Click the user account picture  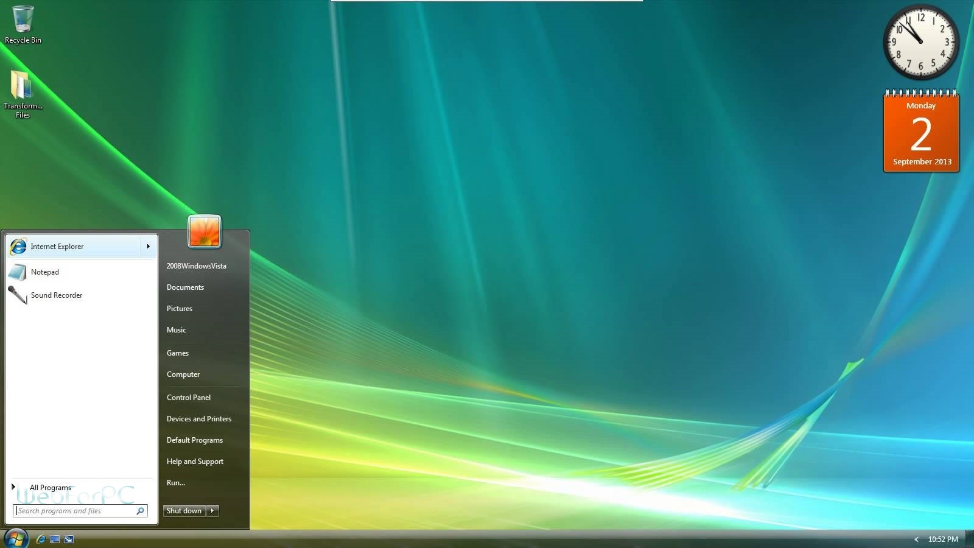(205, 231)
